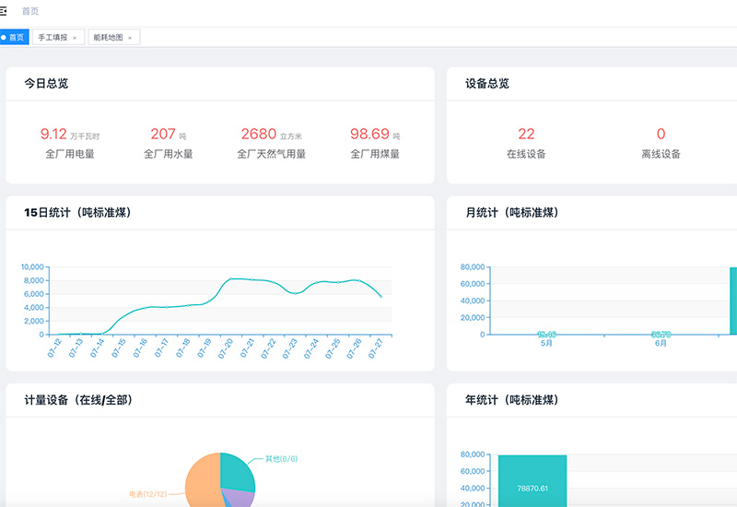
Task: Click the 07-22 x-axis date label
Action: 268,348
